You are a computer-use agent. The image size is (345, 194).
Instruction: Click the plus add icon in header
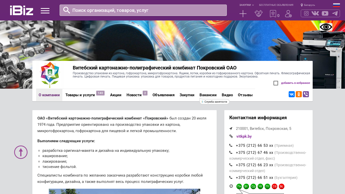coord(243,14)
